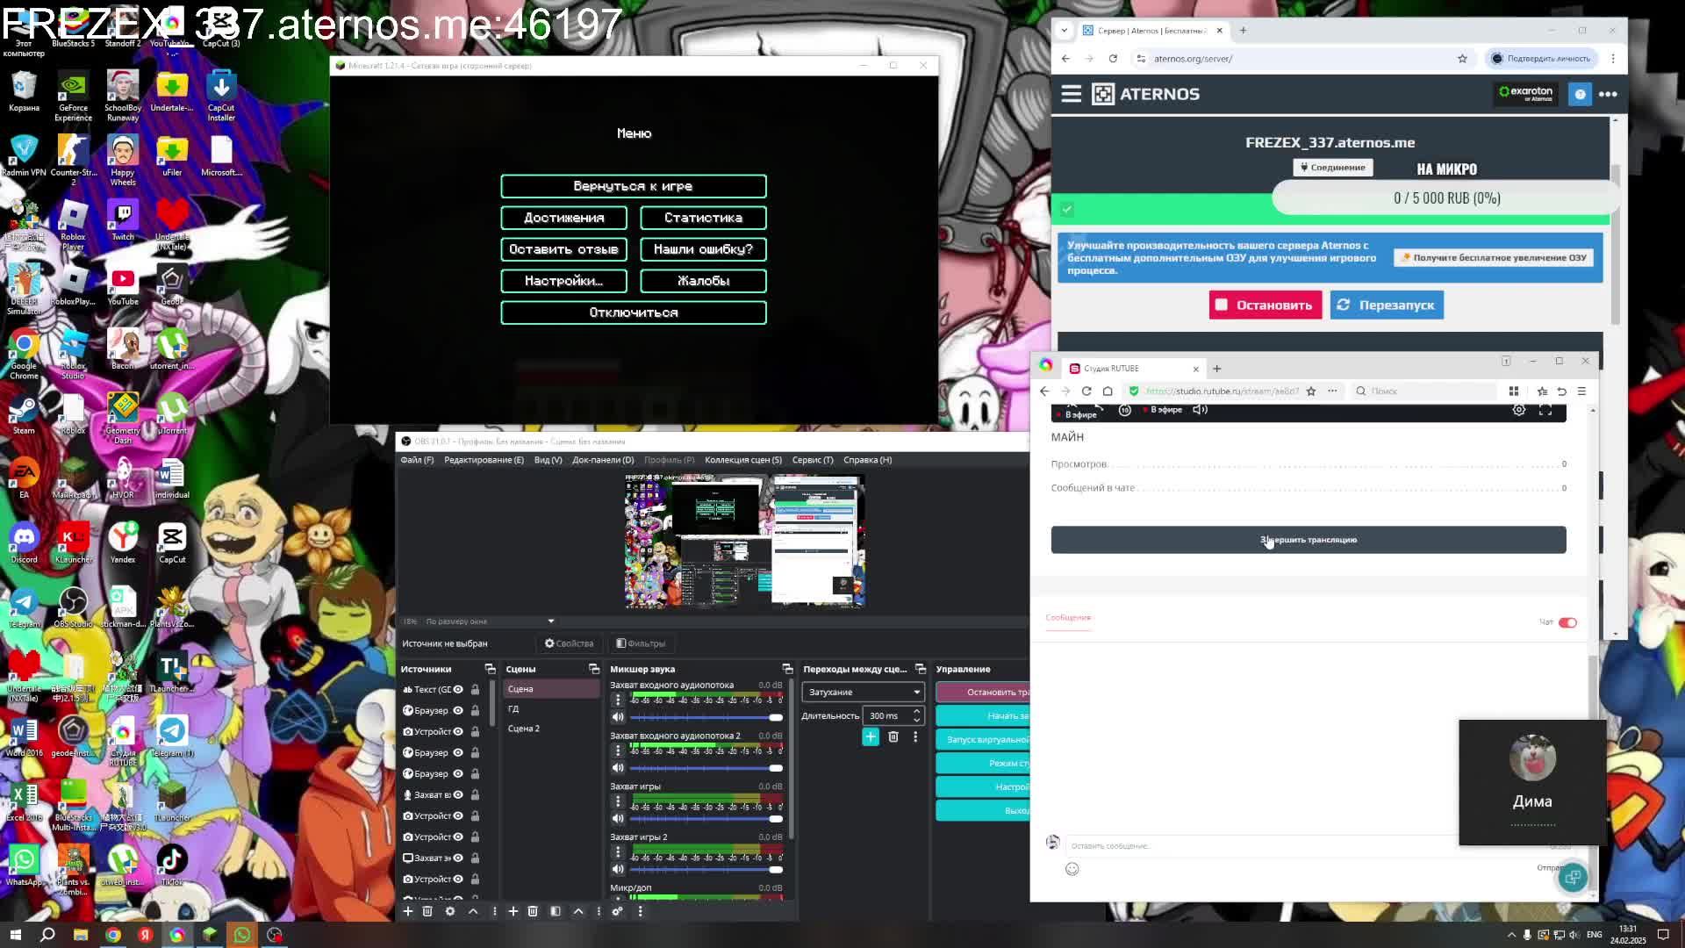
Task: Open advanced audio properties gear icon
Action: pos(617,911)
